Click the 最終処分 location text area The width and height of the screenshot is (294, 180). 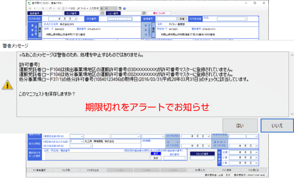pyautogui.click(x=97, y=156)
